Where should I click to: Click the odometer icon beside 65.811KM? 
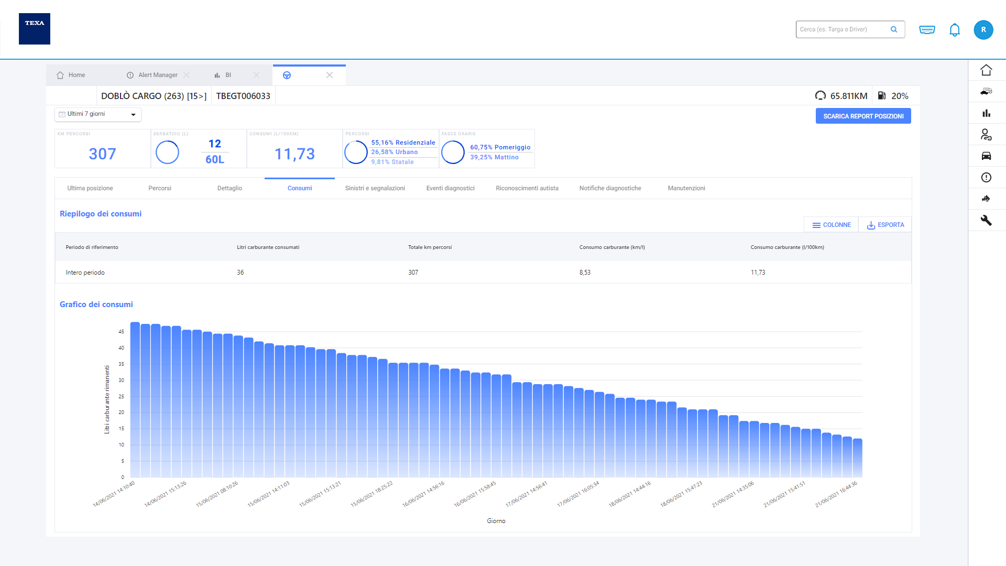[821, 95]
